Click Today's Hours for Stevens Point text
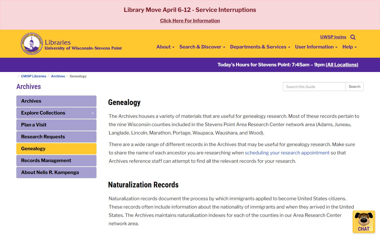This screenshot has height=238, width=380. [271, 65]
